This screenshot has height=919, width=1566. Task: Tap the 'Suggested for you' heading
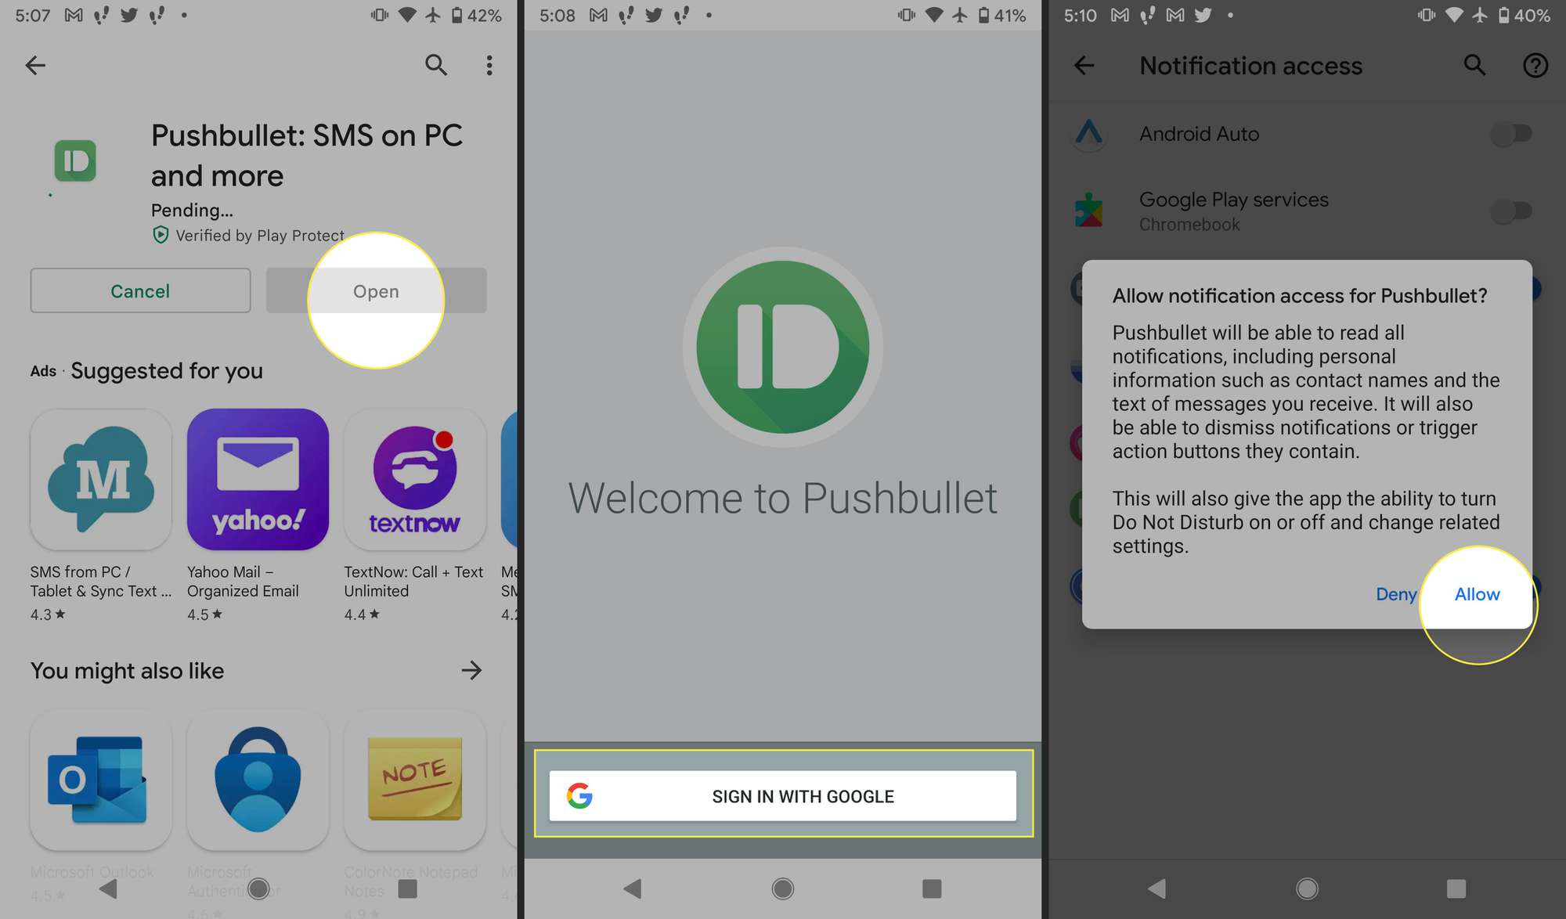click(167, 370)
